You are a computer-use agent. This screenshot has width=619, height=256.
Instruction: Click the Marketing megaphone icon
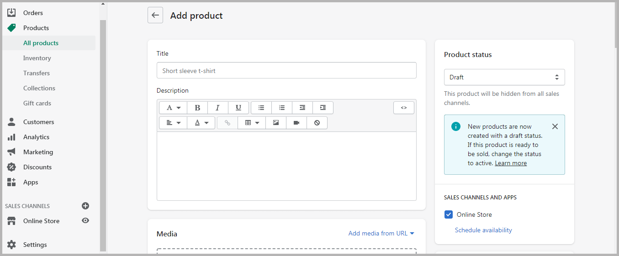coord(11,152)
